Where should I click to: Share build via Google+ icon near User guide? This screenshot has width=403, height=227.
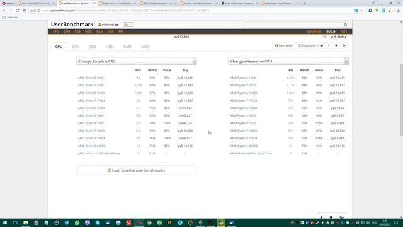(344, 45)
